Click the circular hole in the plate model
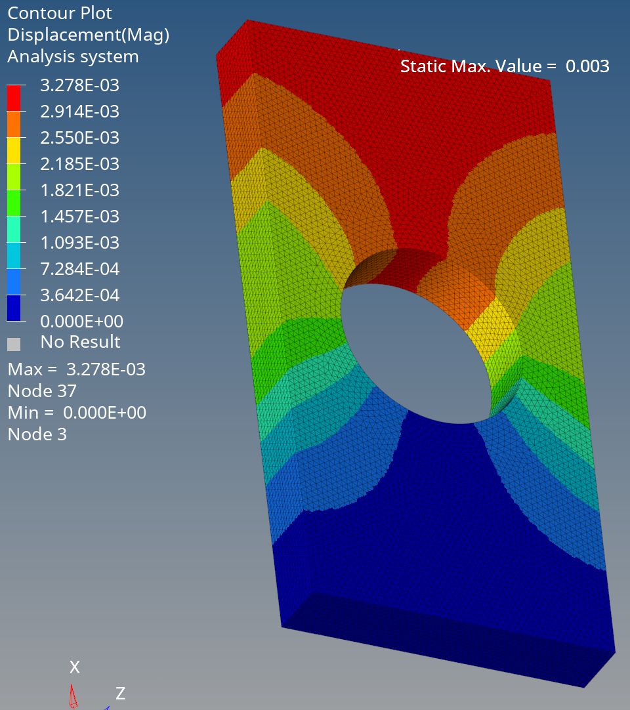The height and width of the screenshot is (710, 630). click(417, 353)
